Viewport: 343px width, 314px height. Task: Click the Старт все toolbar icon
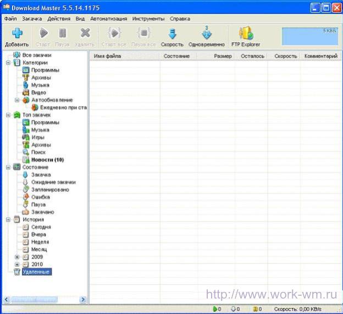tap(114, 33)
